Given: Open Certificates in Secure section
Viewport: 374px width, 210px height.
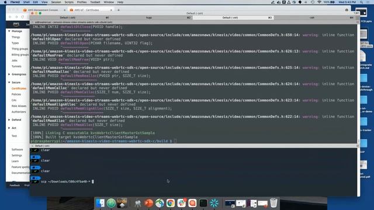Looking at the screenshot, I should click(19, 88).
